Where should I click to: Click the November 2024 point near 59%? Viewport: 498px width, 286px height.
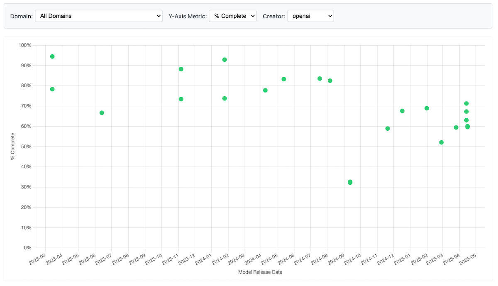(x=388, y=129)
